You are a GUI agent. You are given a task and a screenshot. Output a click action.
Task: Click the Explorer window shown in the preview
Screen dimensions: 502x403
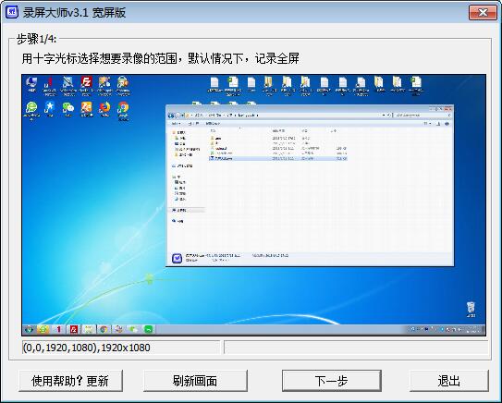310,186
